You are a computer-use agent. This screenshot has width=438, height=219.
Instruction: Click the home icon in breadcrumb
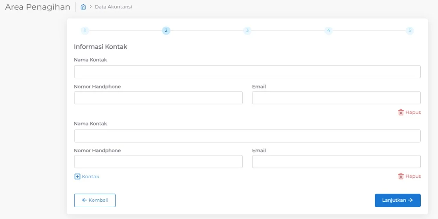click(x=83, y=7)
